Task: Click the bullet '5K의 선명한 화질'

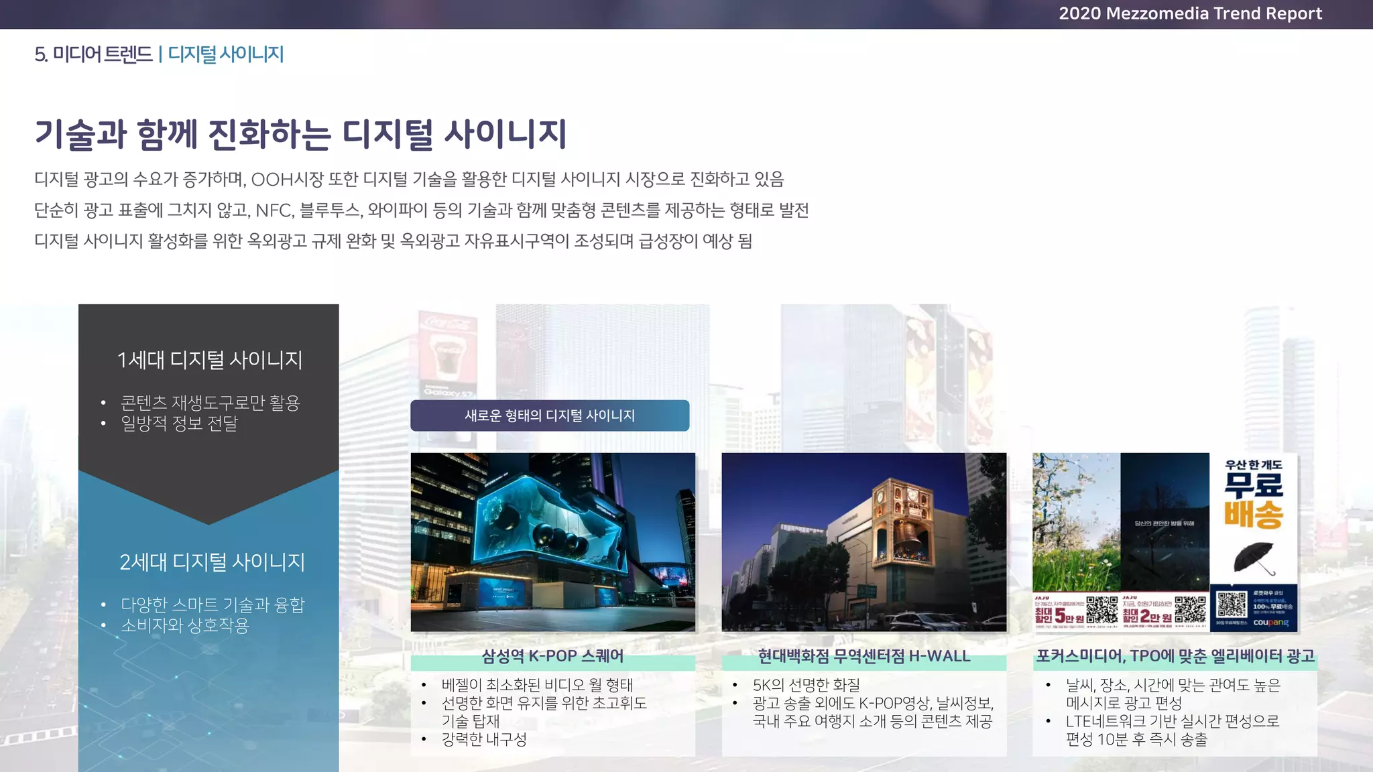Action: (806, 685)
